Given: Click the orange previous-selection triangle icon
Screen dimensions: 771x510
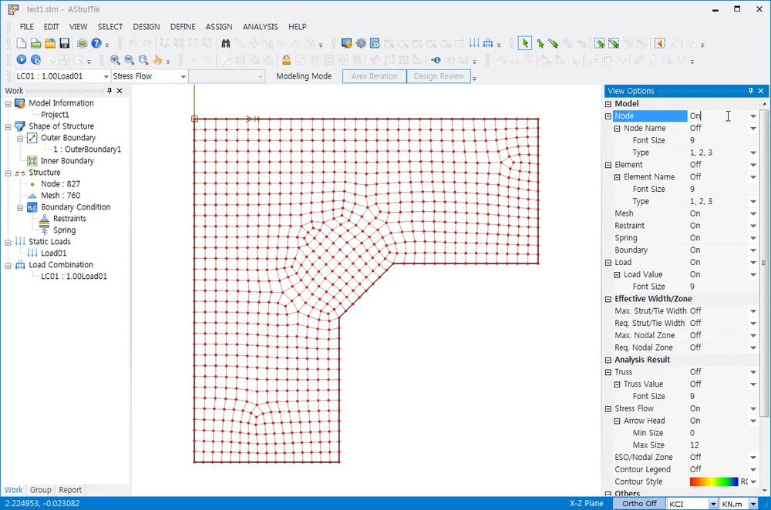Looking at the screenshot, I should [x=660, y=44].
